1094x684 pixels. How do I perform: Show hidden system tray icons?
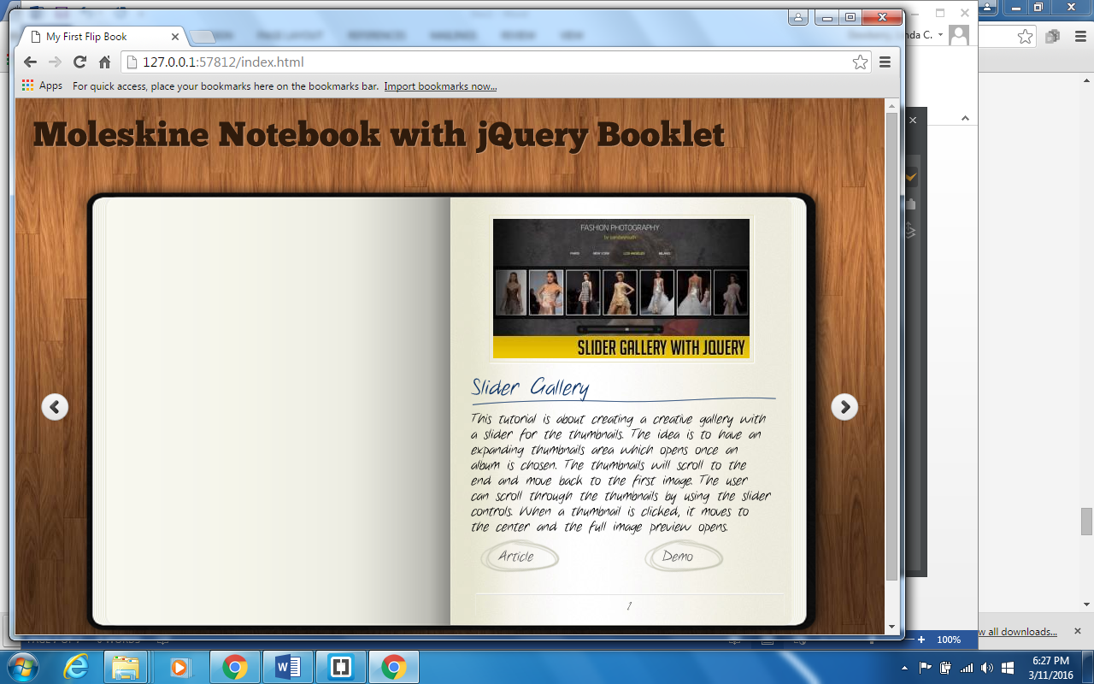(x=904, y=668)
